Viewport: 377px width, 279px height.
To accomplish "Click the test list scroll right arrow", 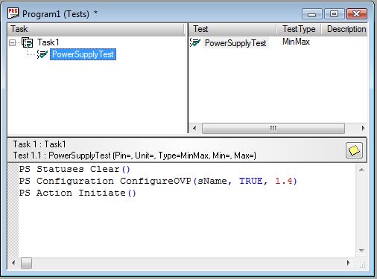I will (363, 128).
